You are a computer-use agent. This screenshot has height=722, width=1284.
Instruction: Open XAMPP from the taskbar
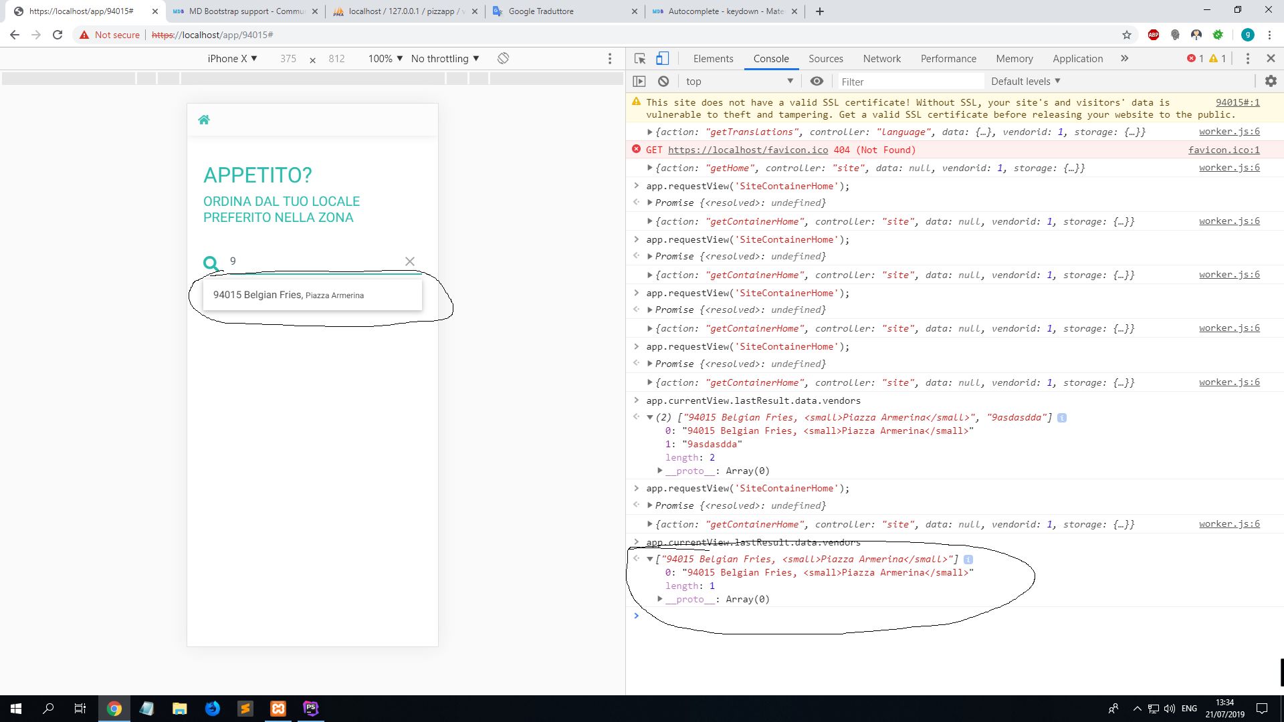pyautogui.click(x=278, y=709)
